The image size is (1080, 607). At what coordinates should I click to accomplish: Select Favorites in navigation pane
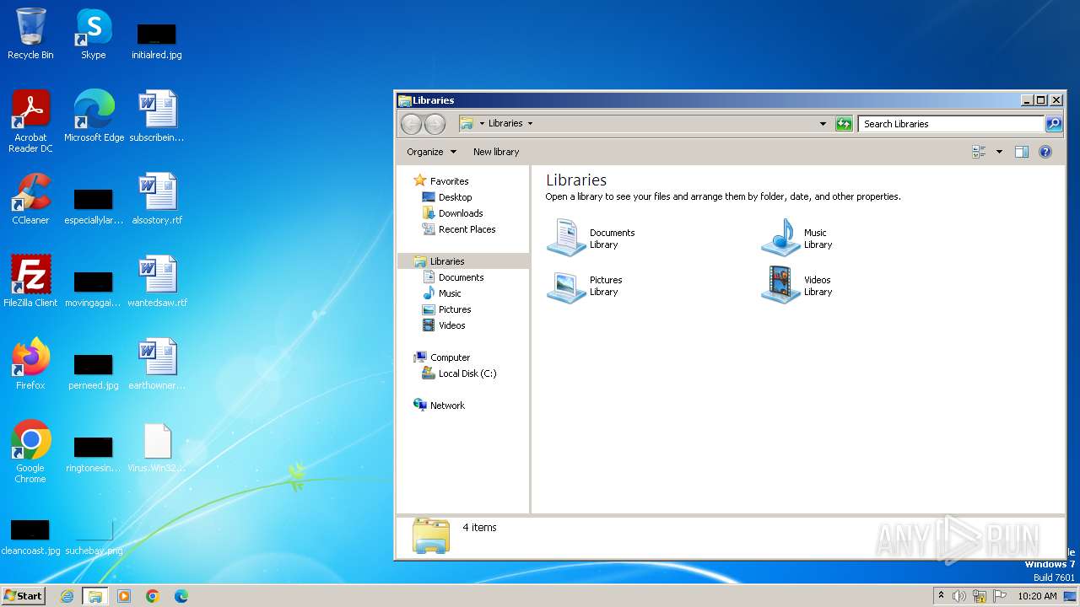pos(449,181)
